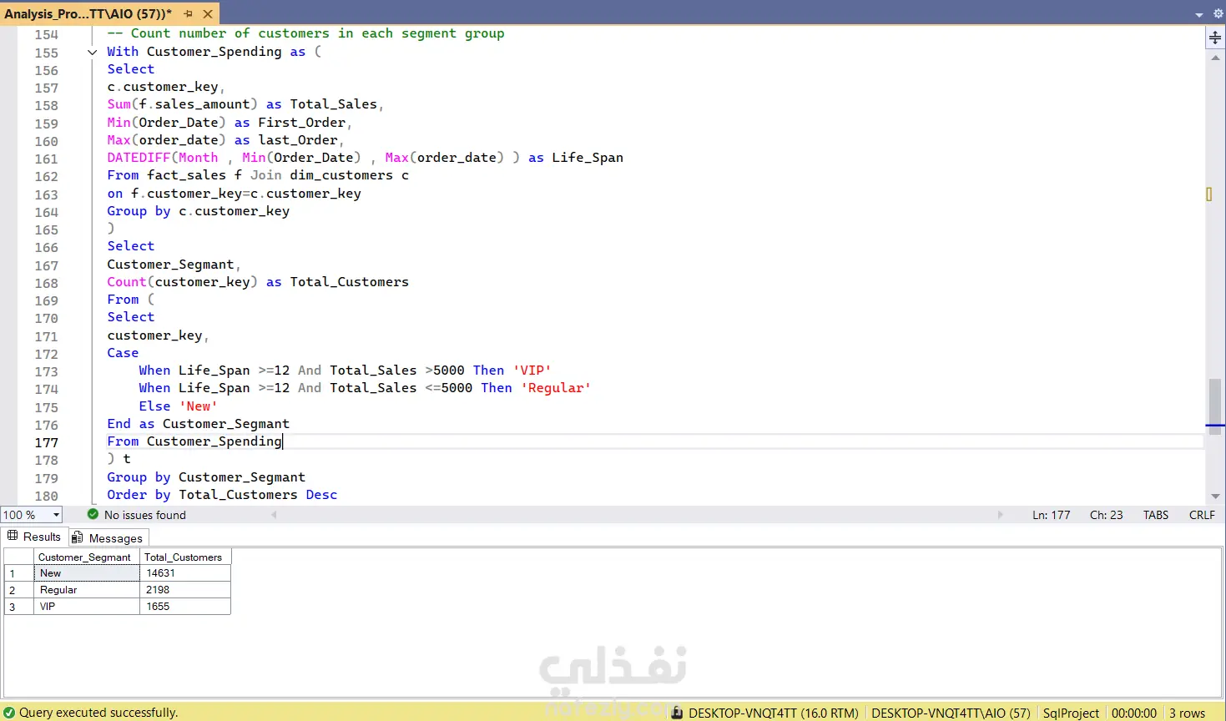Viewport: 1226px width, 721px height.
Task: Select the Customer_Segmant column header
Action: 86,557
